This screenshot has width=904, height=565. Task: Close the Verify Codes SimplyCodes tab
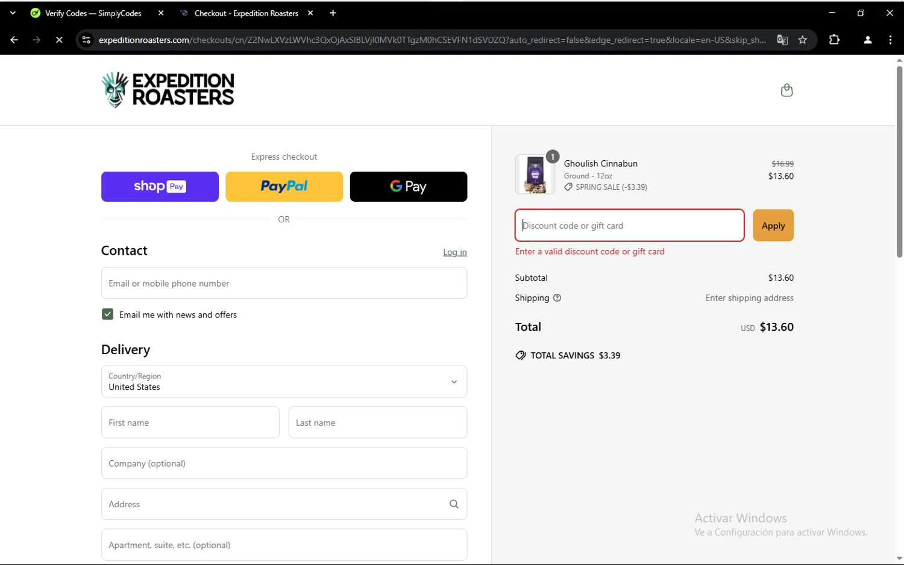[161, 13]
